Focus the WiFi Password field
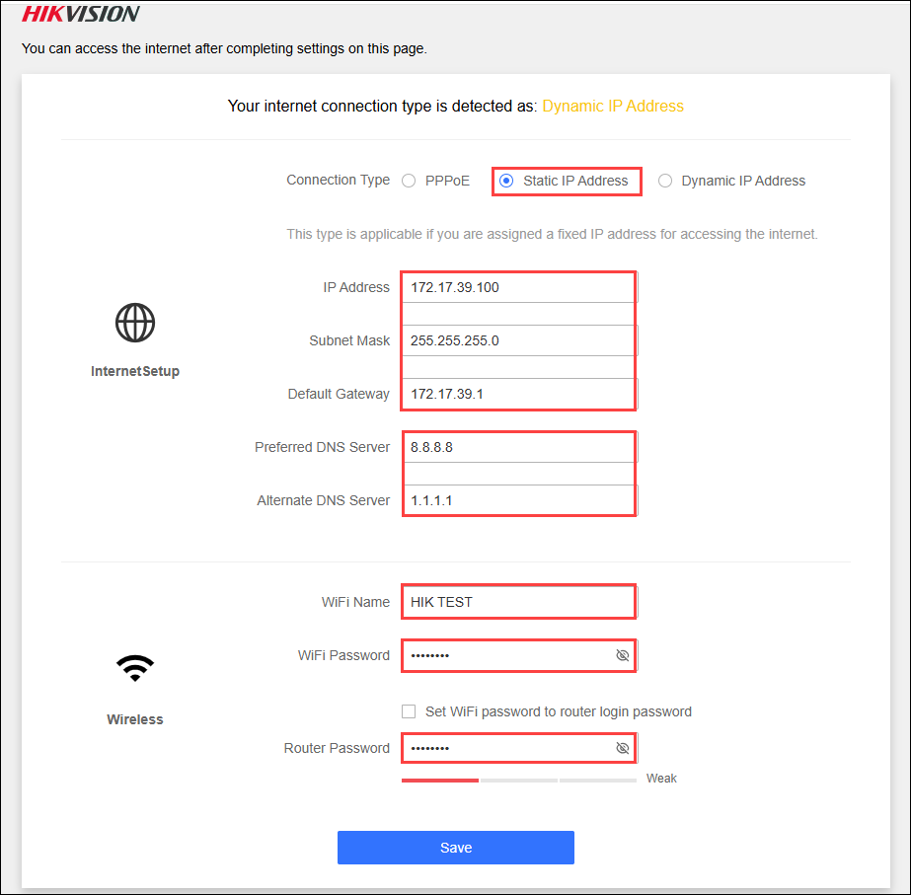Viewport: 911px width, 895px height. point(503,655)
